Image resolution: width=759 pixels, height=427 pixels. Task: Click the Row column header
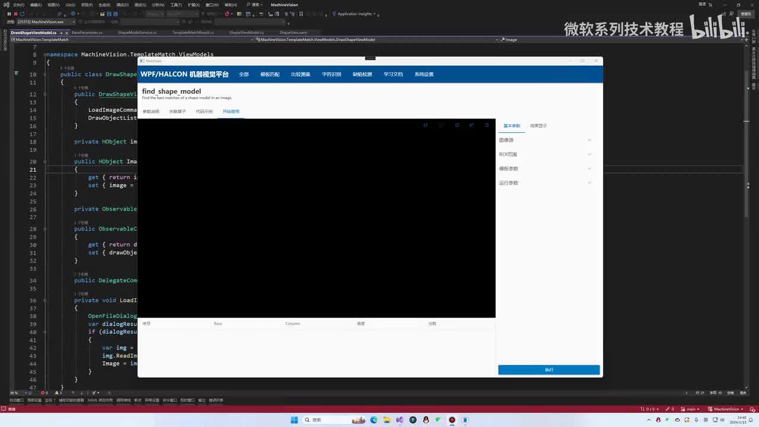pos(218,324)
